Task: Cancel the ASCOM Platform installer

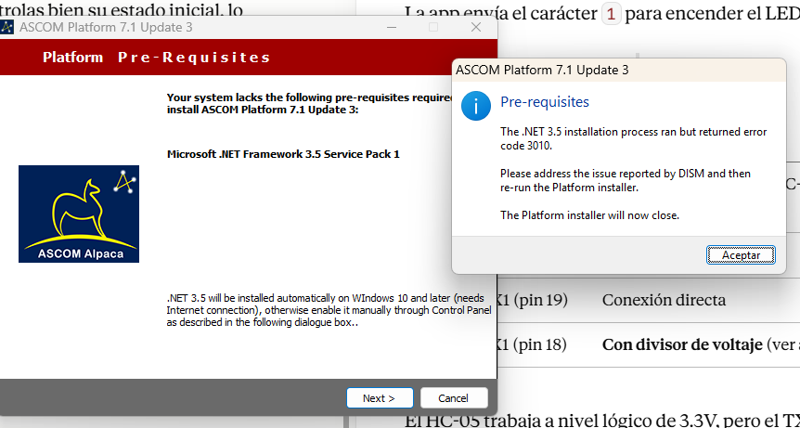Action: click(454, 398)
